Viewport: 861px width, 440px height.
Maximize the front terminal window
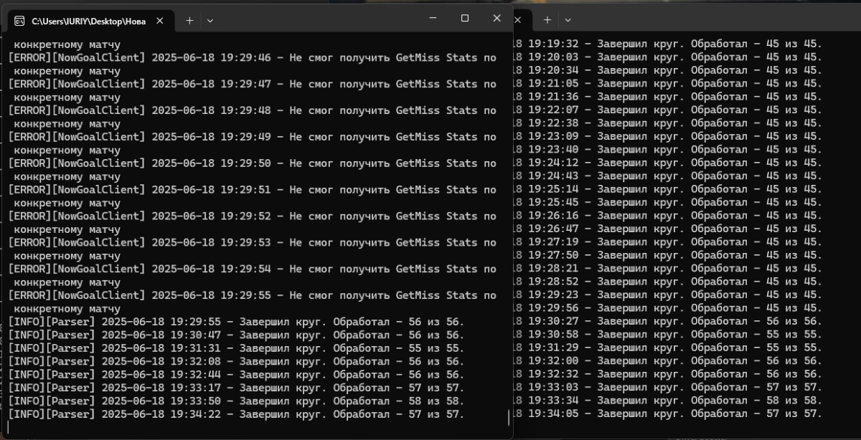point(465,18)
